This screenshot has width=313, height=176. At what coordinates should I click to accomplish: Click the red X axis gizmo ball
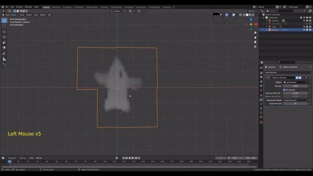click(x=256, y=24)
